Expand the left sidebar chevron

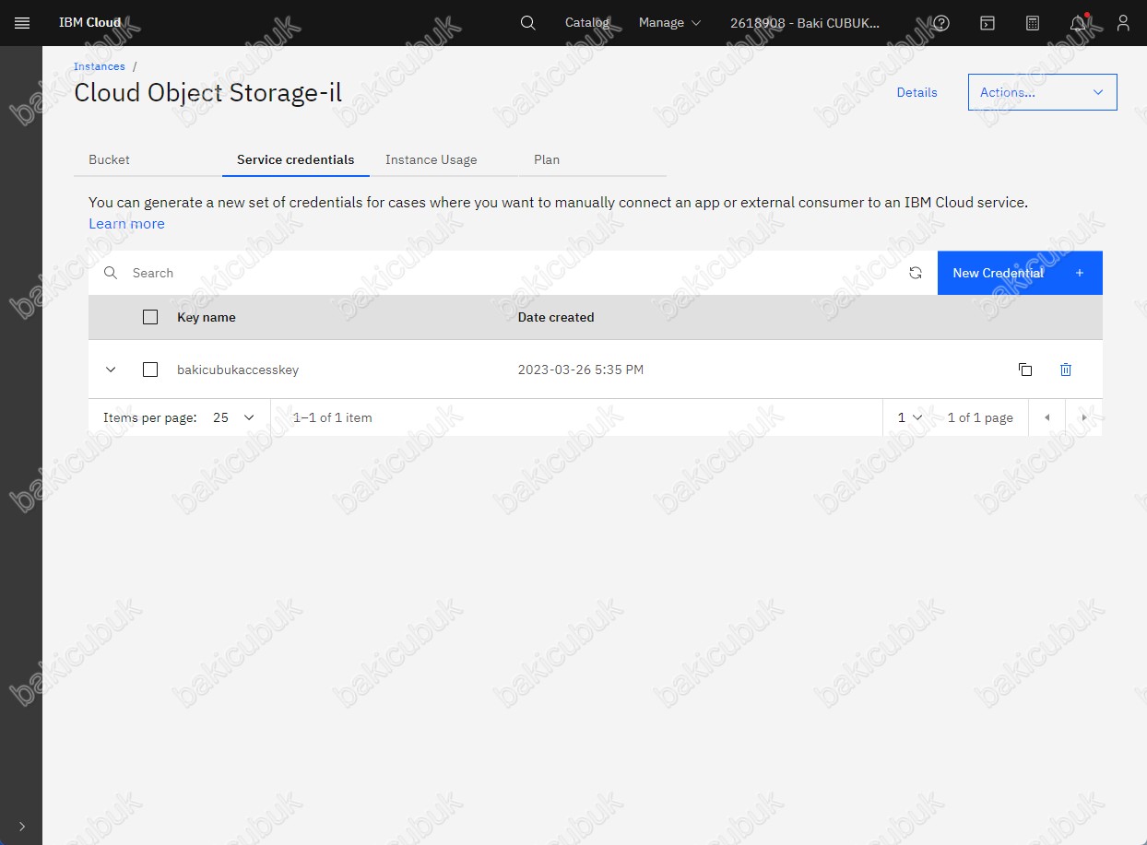[22, 827]
